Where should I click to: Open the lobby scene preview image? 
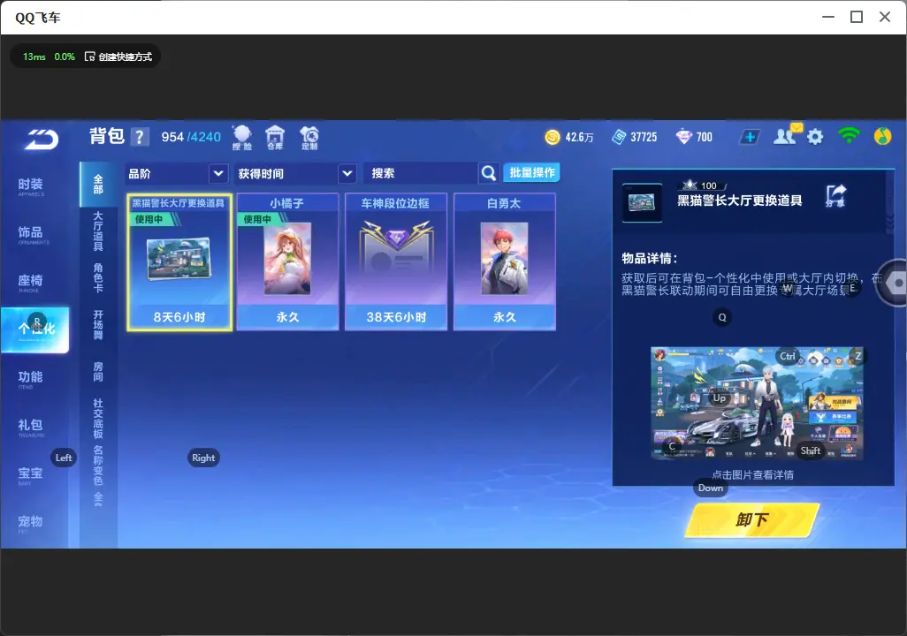point(757,403)
